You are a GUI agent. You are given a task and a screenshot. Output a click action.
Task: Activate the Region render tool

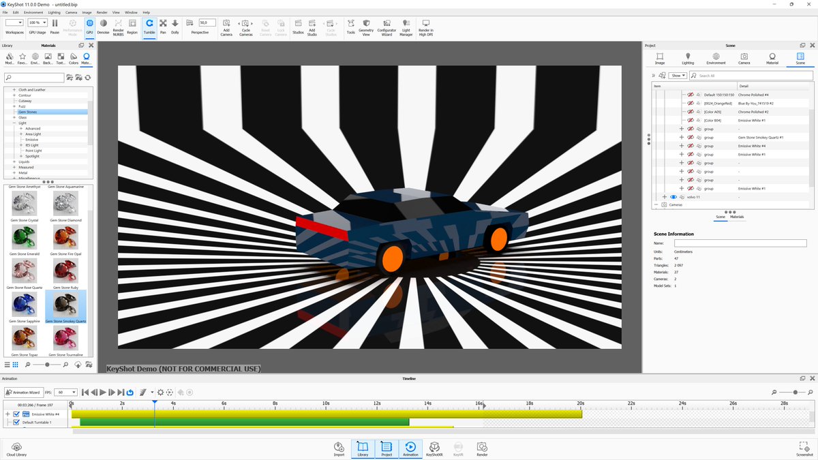tap(132, 27)
